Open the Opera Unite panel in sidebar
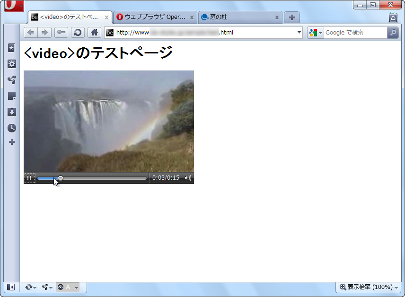The image size is (405, 297). [x=11, y=80]
